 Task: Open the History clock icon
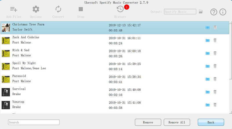pos(120,9)
